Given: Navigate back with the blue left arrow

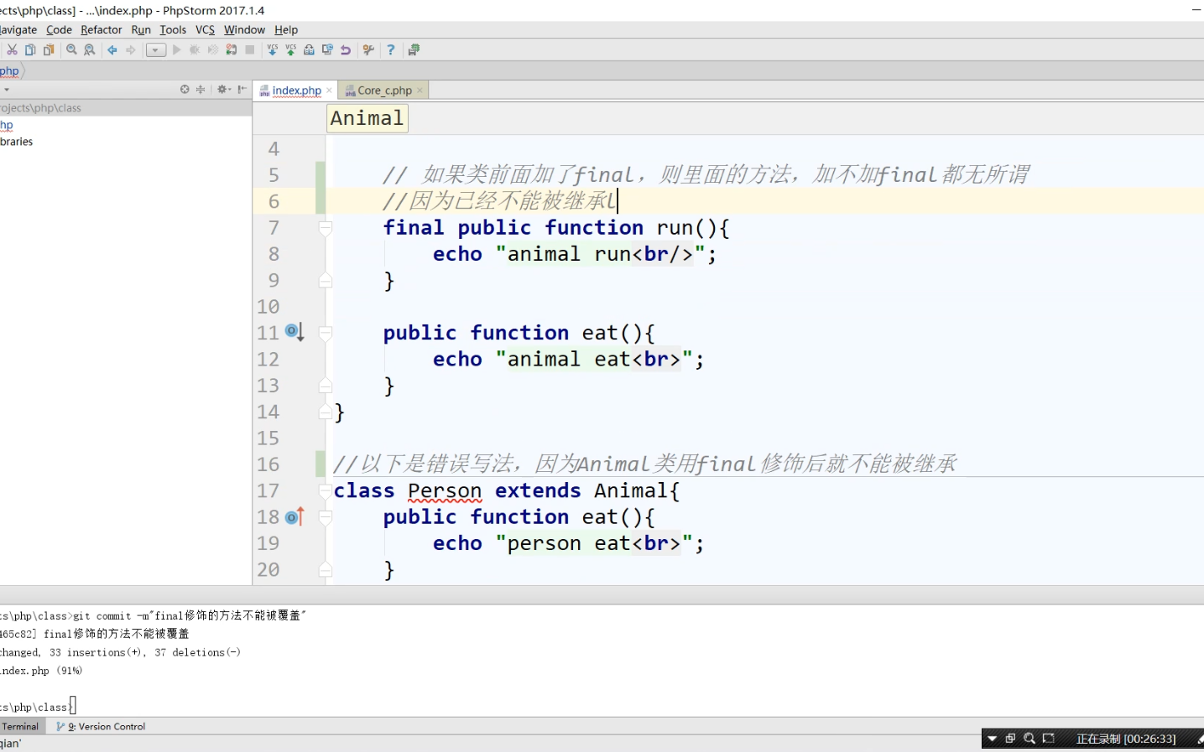Looking at the screenshot, I should pos(112,50).
